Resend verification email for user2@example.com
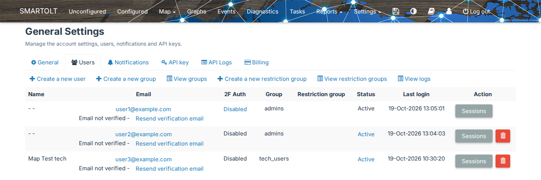Screen dimensions: 541x180 click(169, 144)
